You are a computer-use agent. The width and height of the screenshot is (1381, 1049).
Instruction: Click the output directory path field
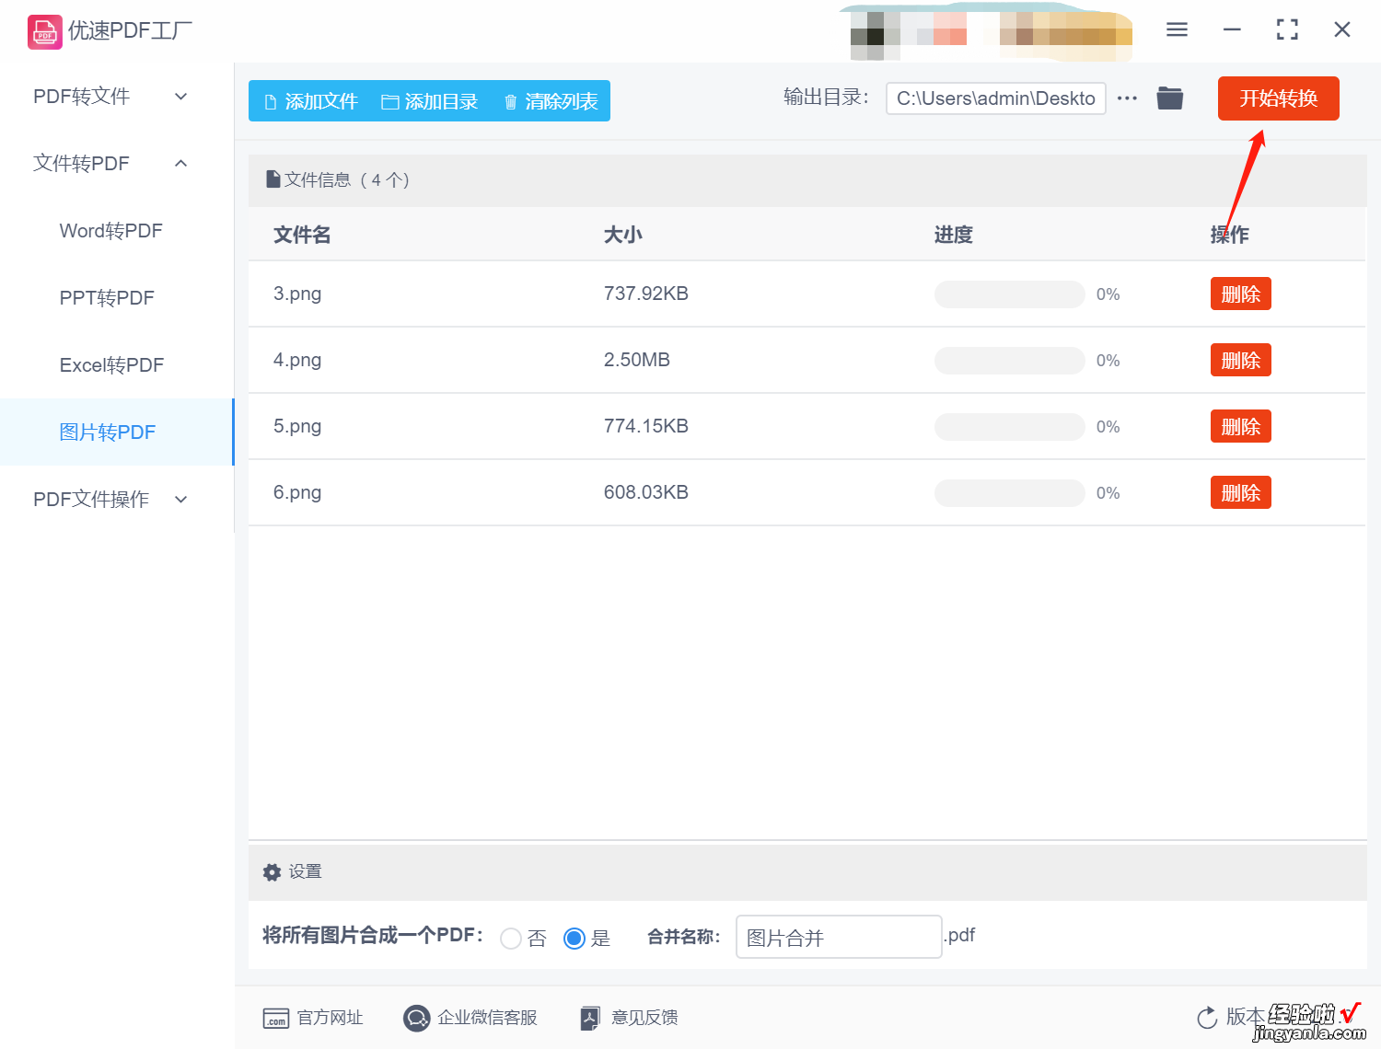click(x=995, y=98)
